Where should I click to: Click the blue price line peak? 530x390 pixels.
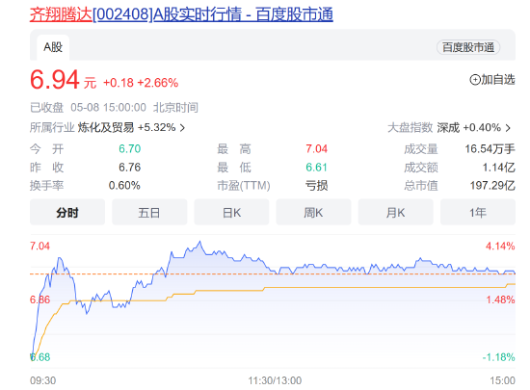(x=199, y=242)
